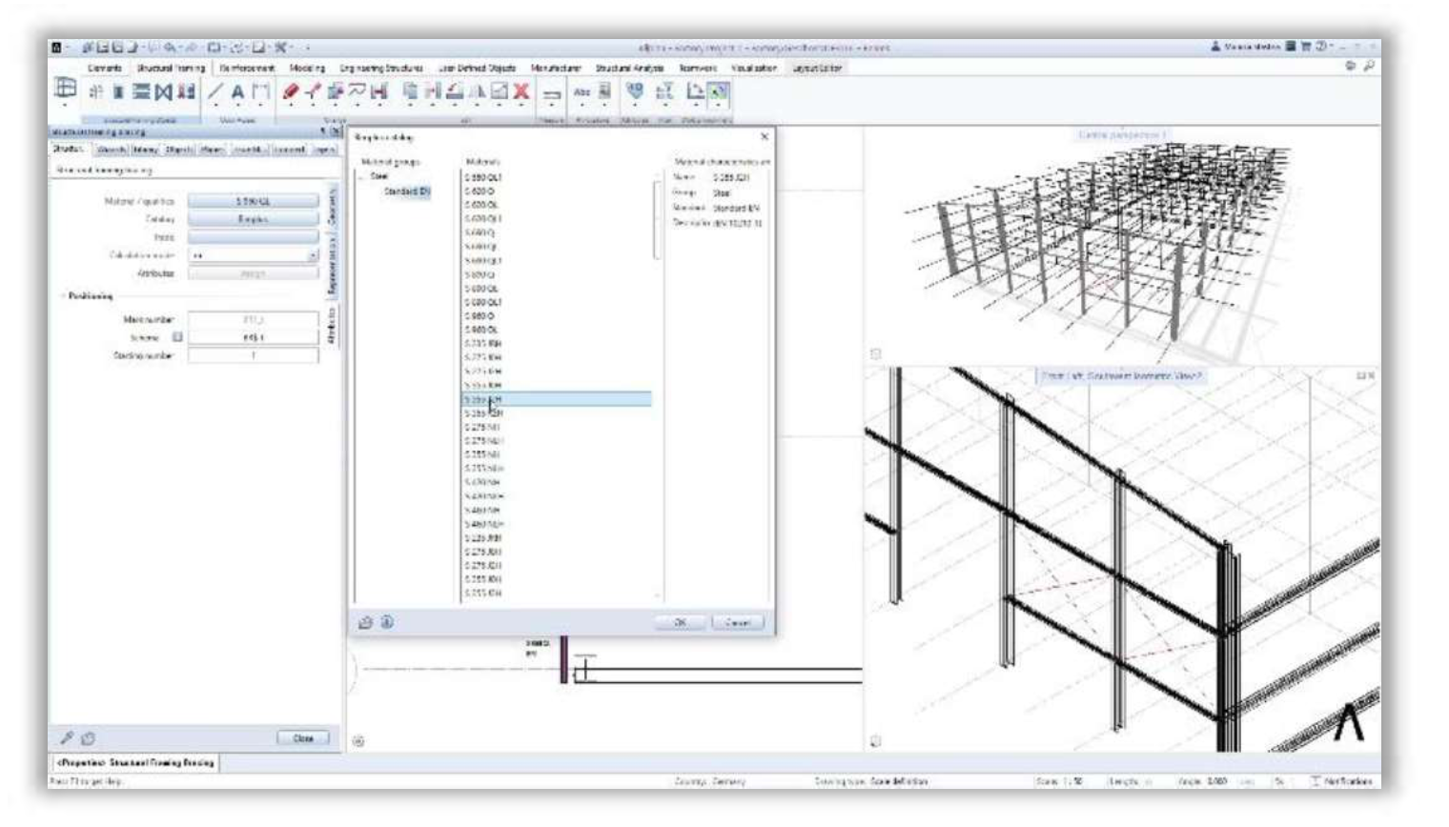Click the info icon in materials dialog footer

click(x=387, y=622)
